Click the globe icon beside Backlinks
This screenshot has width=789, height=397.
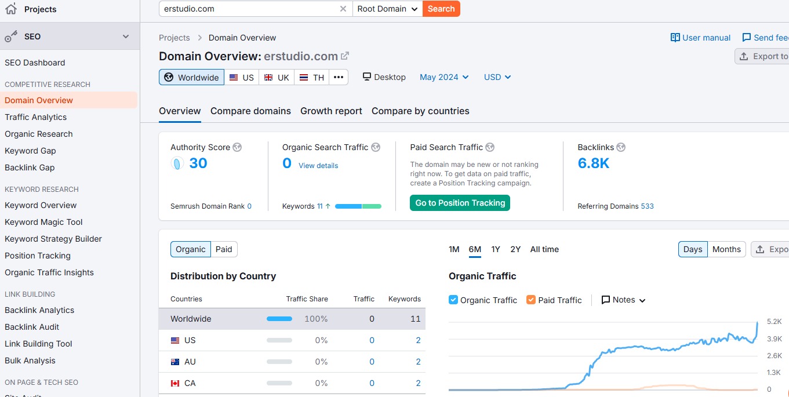coord(621,147)
